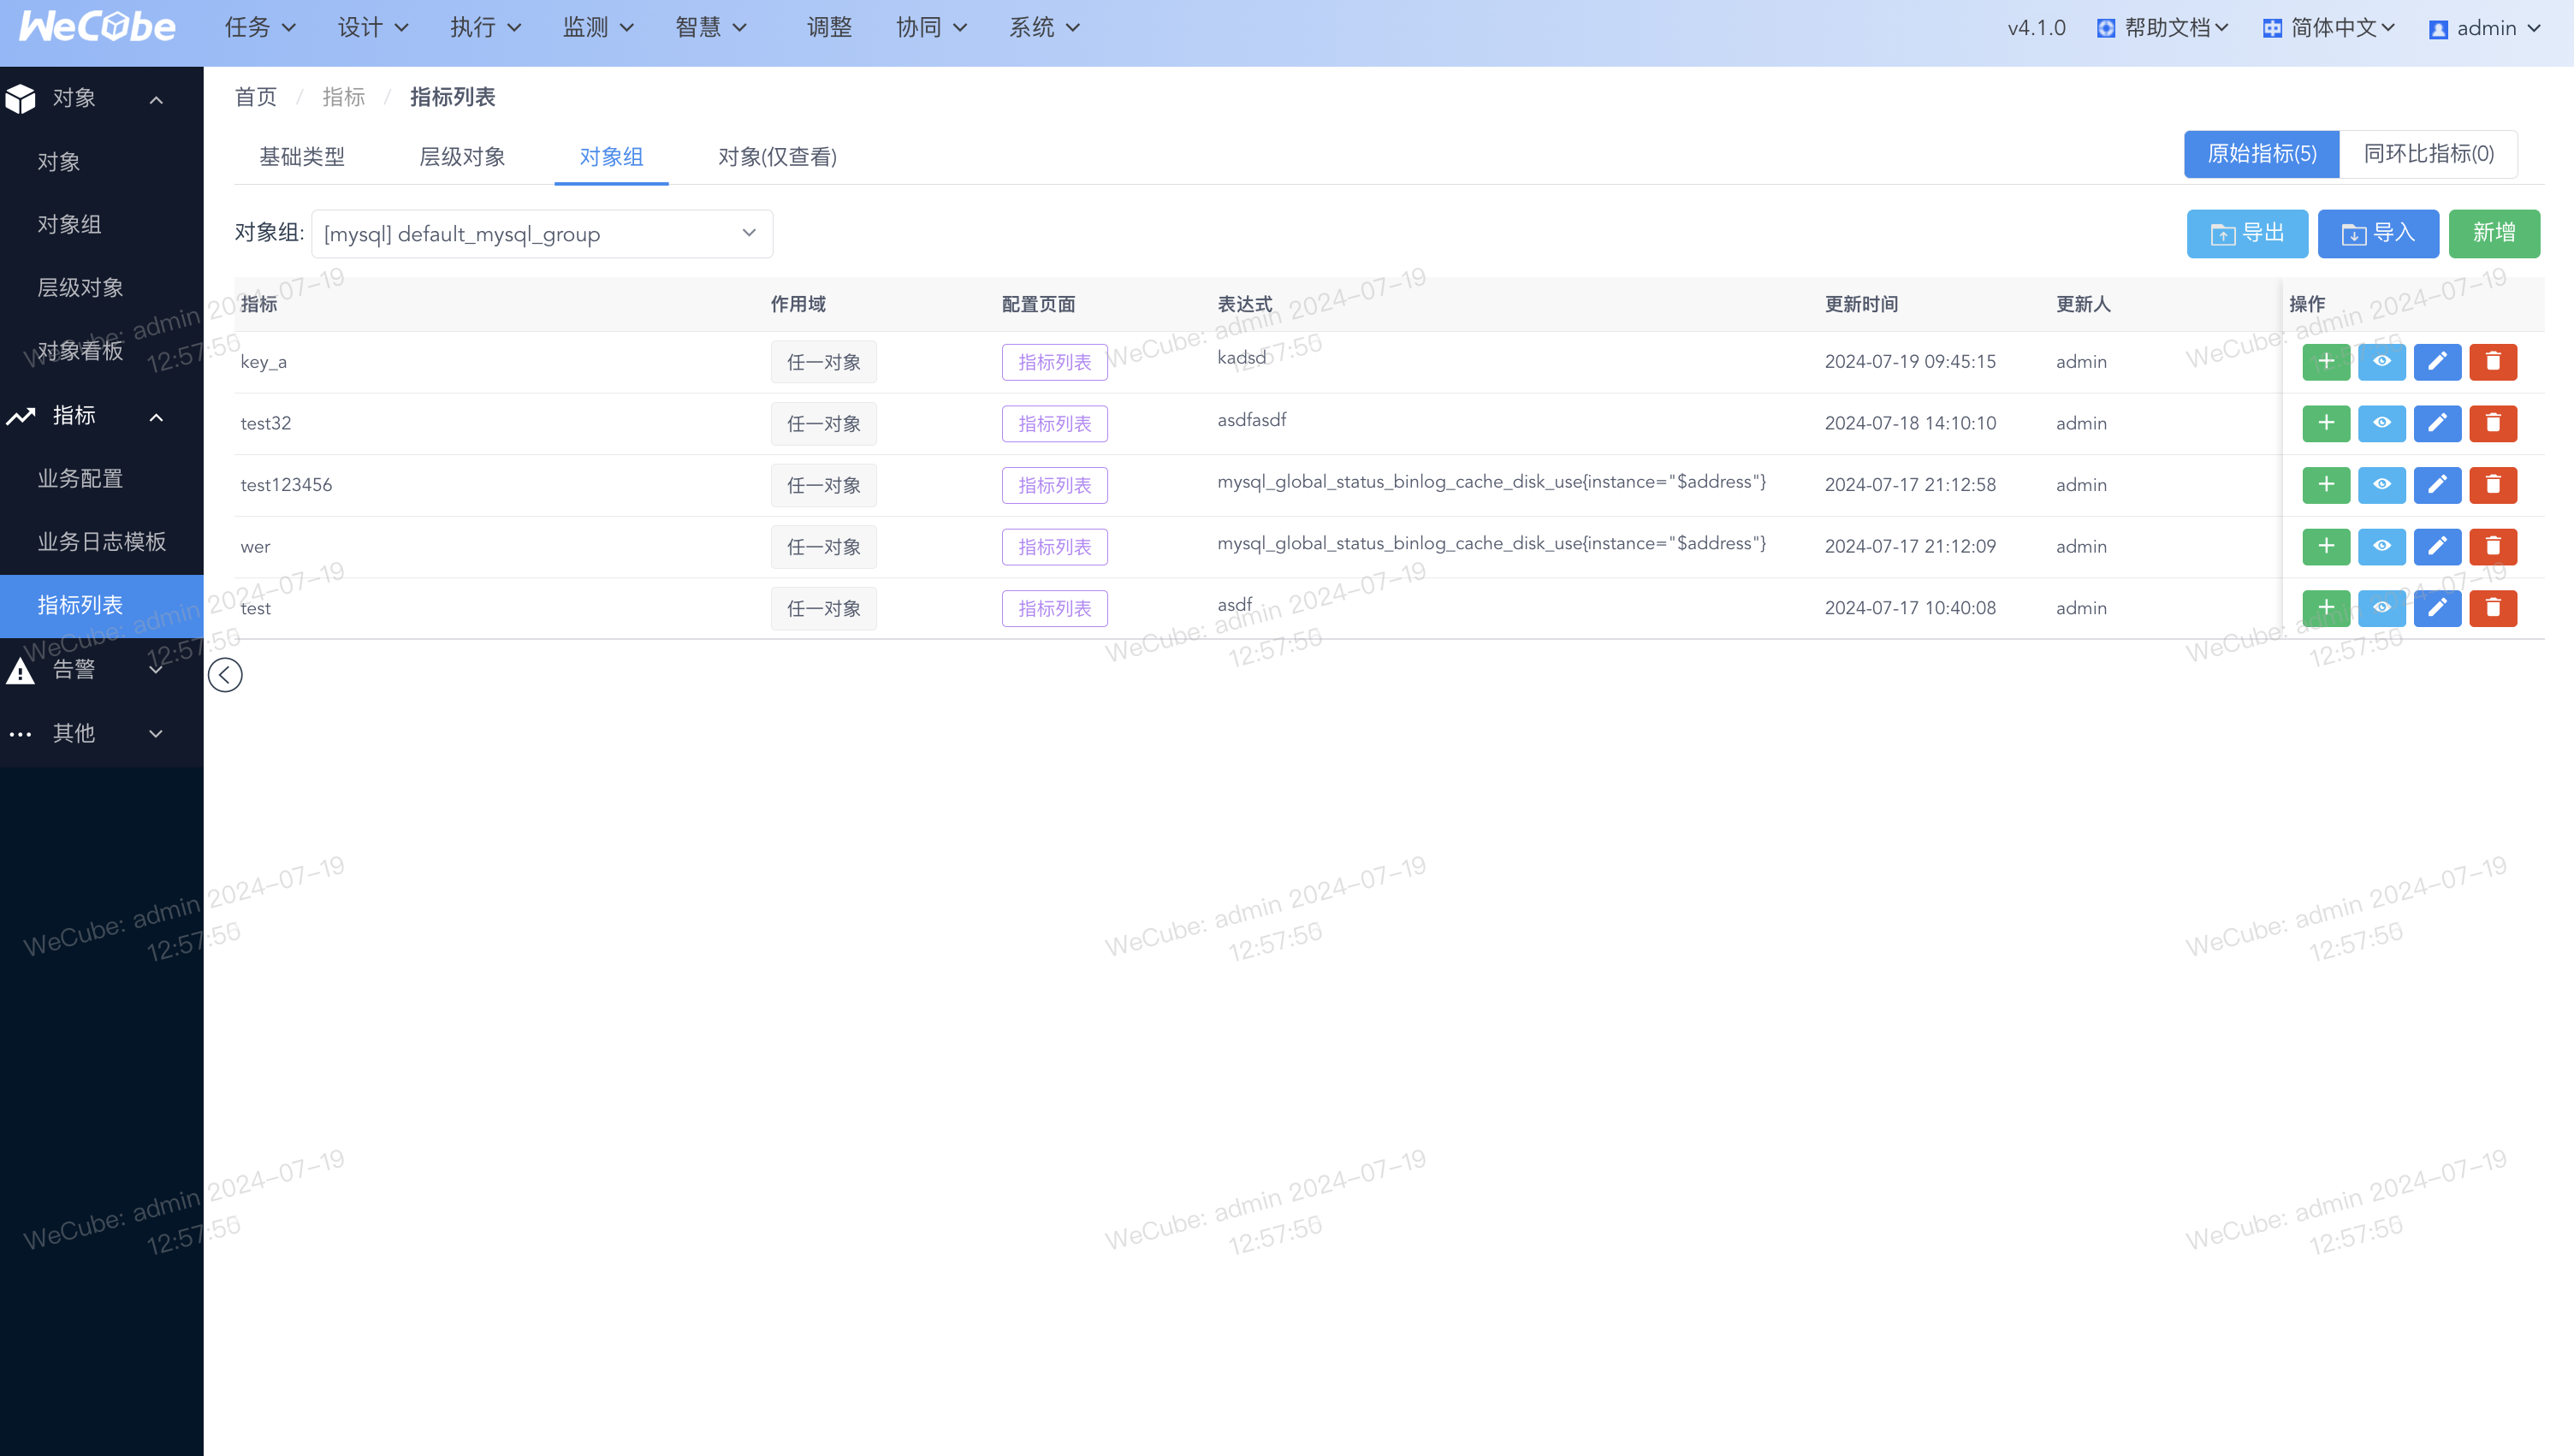Open the 对象组 selection dropdown
The height and width of the screenshot is (1456, 2574).
point(542,234)
